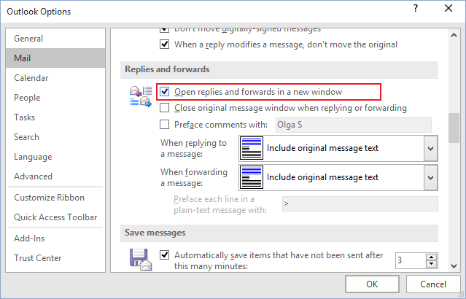466x299 pixels.
Task: Toggle don't move the original on reply
Action: click(x=164, y=44)
